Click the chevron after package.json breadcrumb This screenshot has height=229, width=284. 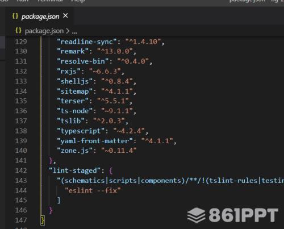tap(68, 31)
